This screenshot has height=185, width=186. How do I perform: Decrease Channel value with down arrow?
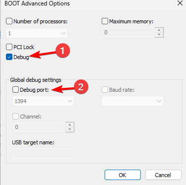click(70, 129)
